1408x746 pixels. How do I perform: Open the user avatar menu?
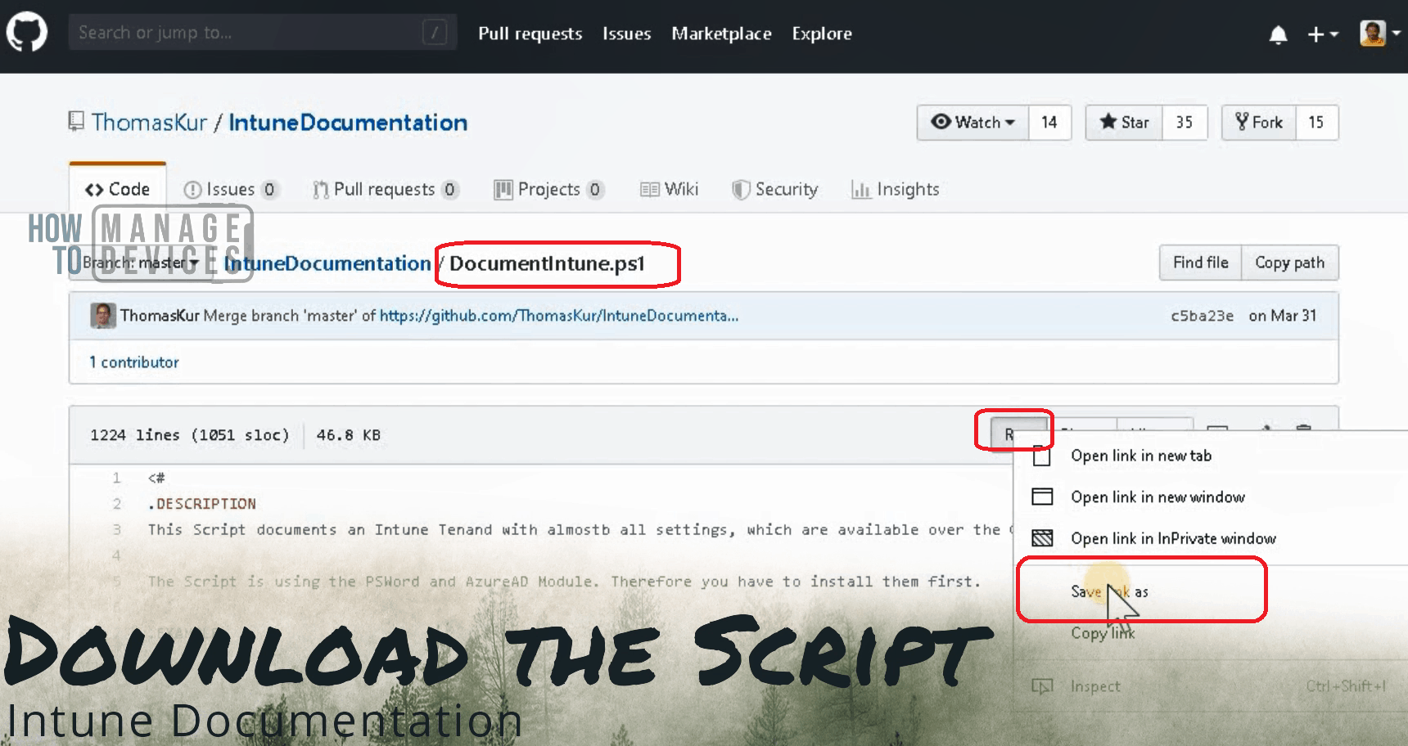pyautogui.click(x=1379, y=34)
